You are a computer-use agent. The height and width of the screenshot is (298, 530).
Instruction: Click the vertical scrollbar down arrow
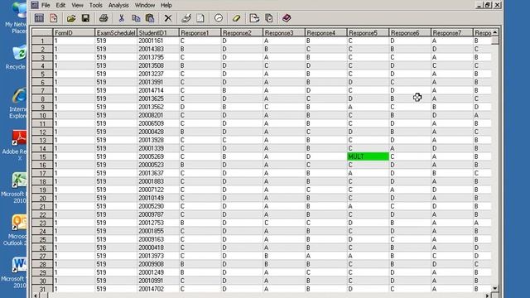[x=495, y=288]
